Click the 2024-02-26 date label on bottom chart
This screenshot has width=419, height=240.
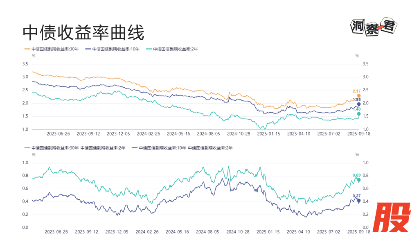pos(148,232)
